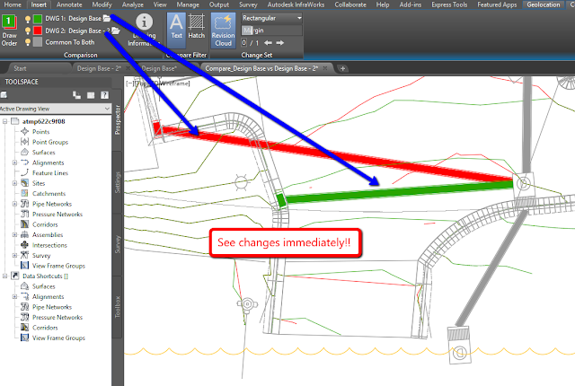575x386 pixels.
Task: Go to previous change set arrow
Action: coord(268,43)
